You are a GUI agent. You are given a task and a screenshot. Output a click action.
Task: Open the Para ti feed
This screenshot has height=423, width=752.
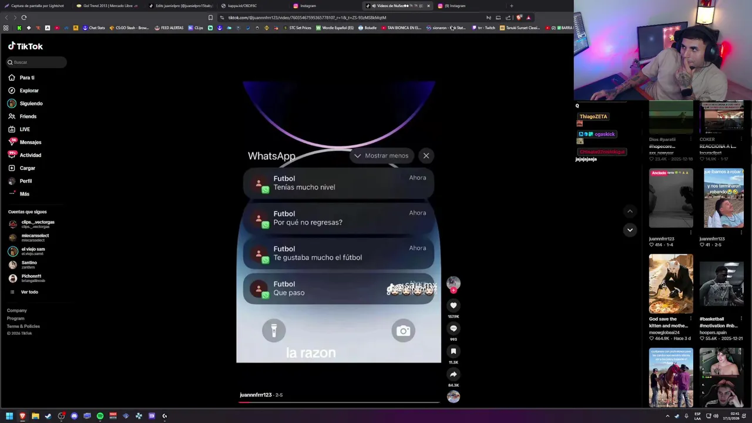(x=21, y=78)
